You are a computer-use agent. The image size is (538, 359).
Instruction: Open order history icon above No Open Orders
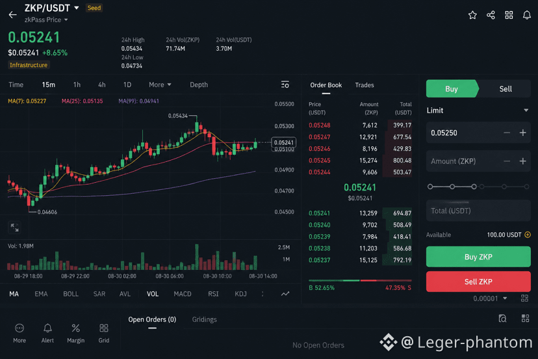pyautogui.click(x=503, y=319)
